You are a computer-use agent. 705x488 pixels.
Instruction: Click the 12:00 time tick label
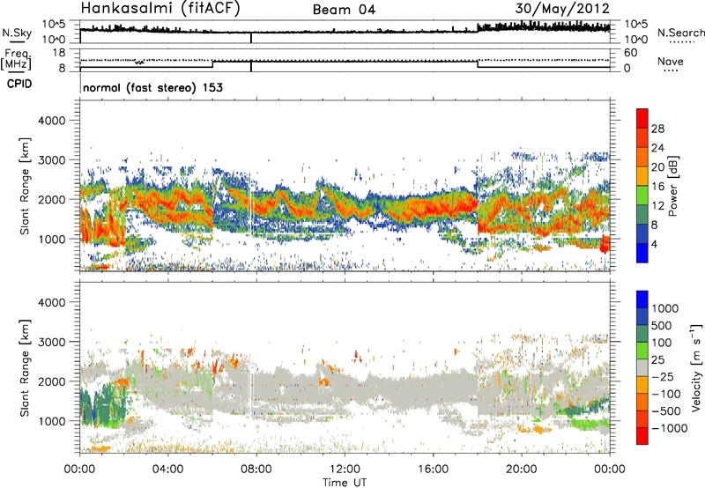(x=345, y=470)
